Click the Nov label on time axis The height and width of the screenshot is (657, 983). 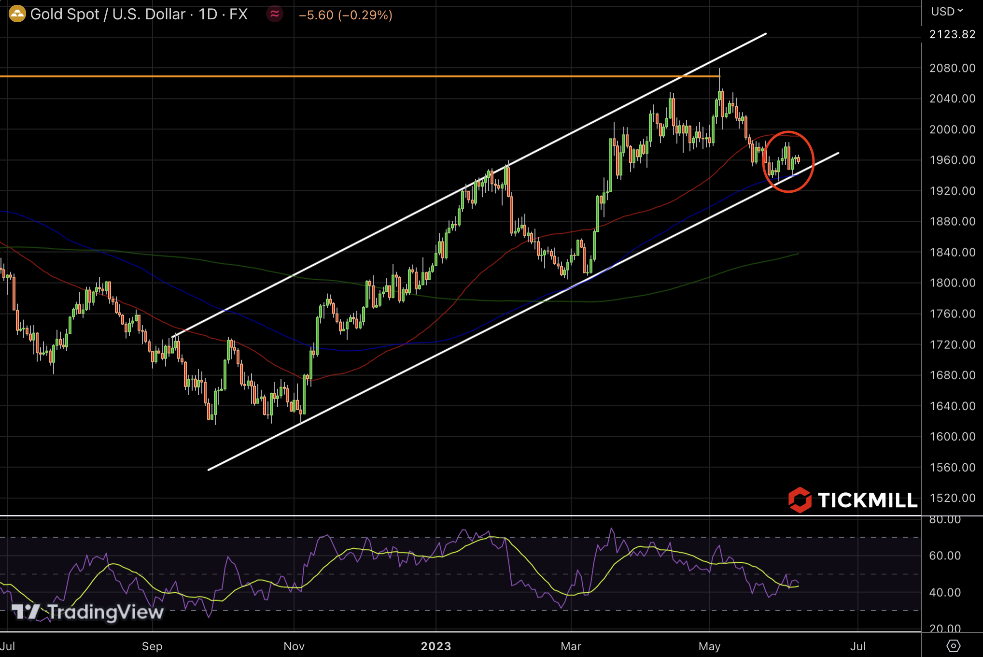[294, 646]
